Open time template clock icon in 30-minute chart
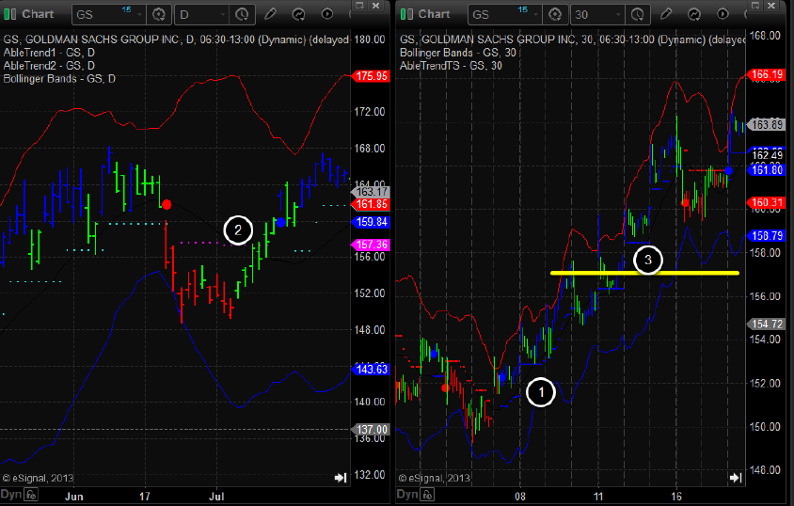The width and height of the screenshot is (794, 506). pyautogui.click(x=638, y=15)
